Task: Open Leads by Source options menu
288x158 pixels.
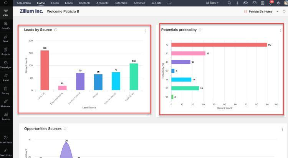Action: pos(145,30)
